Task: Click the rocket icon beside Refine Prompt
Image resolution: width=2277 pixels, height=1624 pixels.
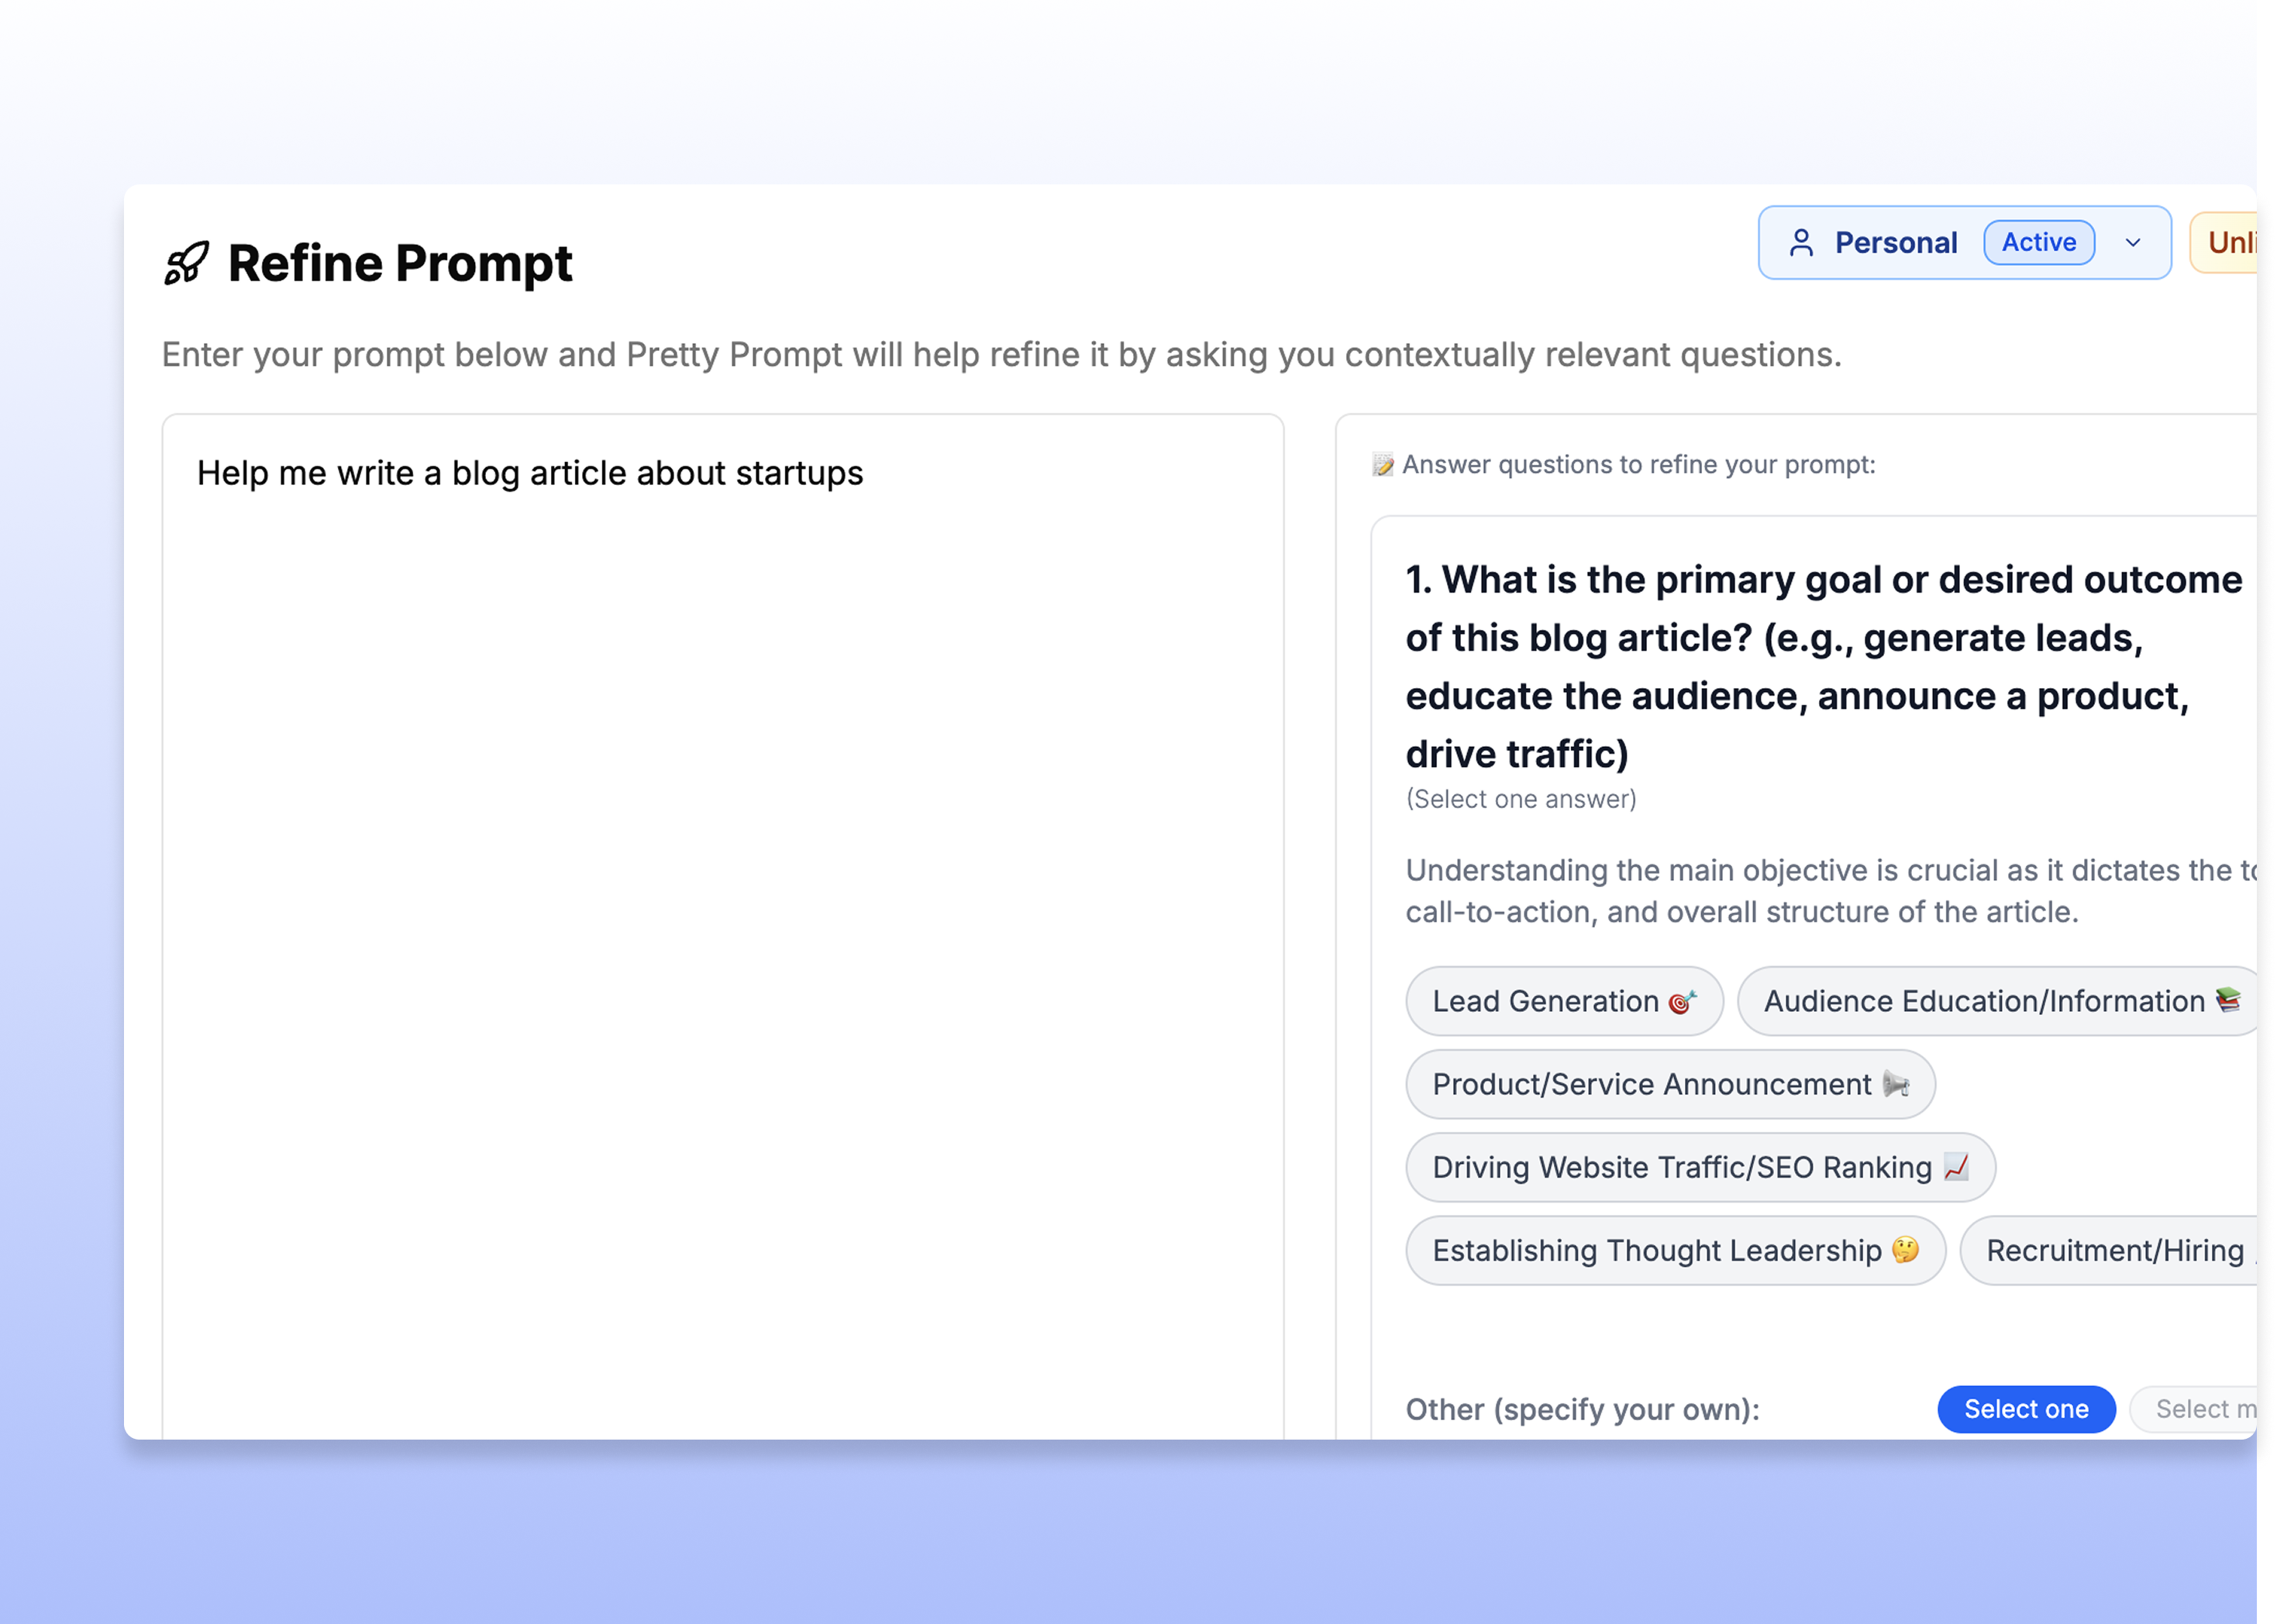Action: click(187, 264)
